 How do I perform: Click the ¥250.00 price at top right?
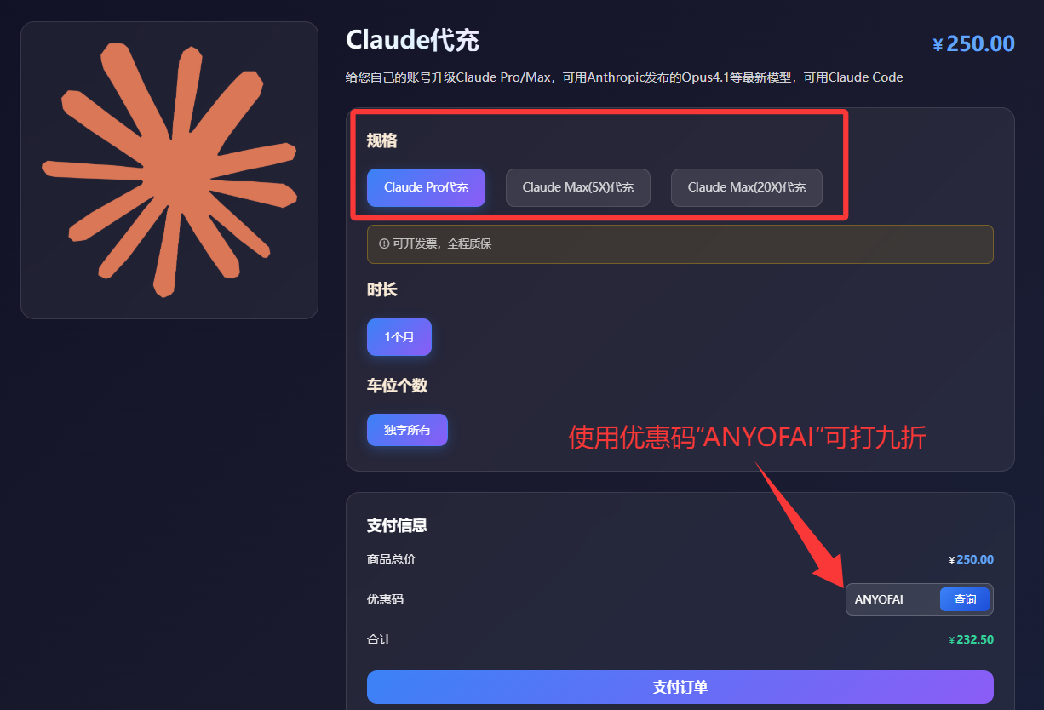[974, 44]
